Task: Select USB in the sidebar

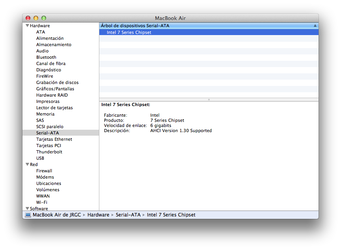Action: tap(40, 158)
